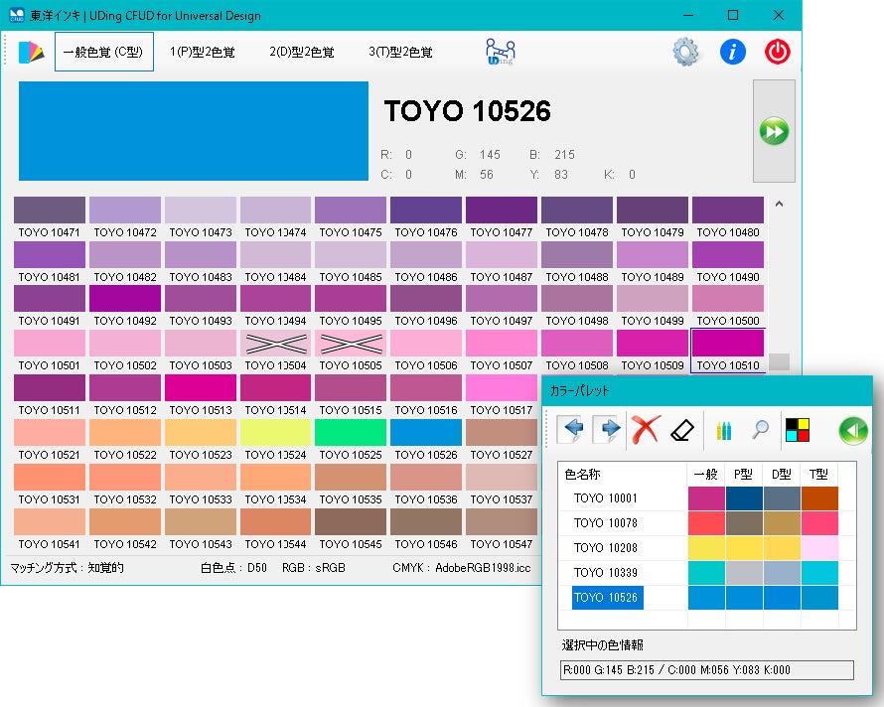The height and width of the screenshot is (707, 884).
Task: Select the eraser icon in color palette
Action: coord(681,430)
